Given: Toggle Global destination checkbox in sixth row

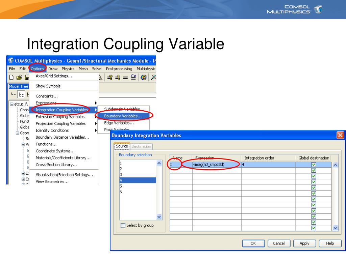Looking at the screenshot, I should point(314,193).
